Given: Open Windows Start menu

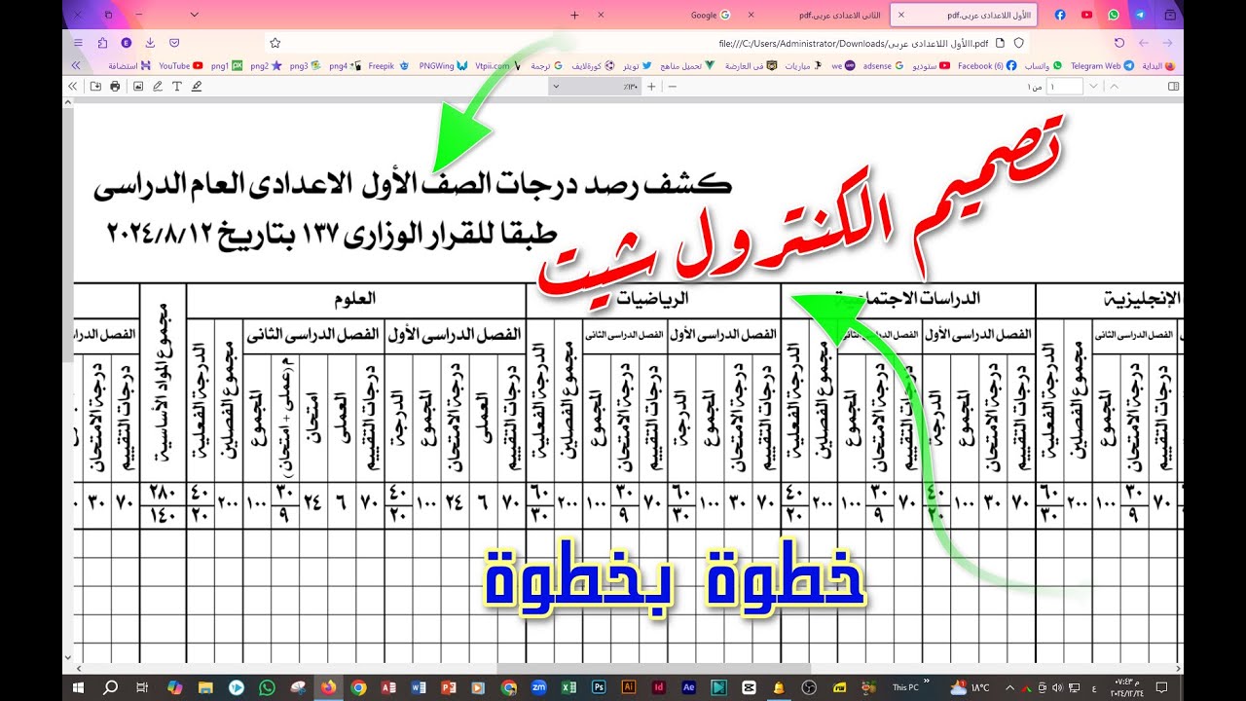Looking at the screenshot, I should [x=79, y=687].
